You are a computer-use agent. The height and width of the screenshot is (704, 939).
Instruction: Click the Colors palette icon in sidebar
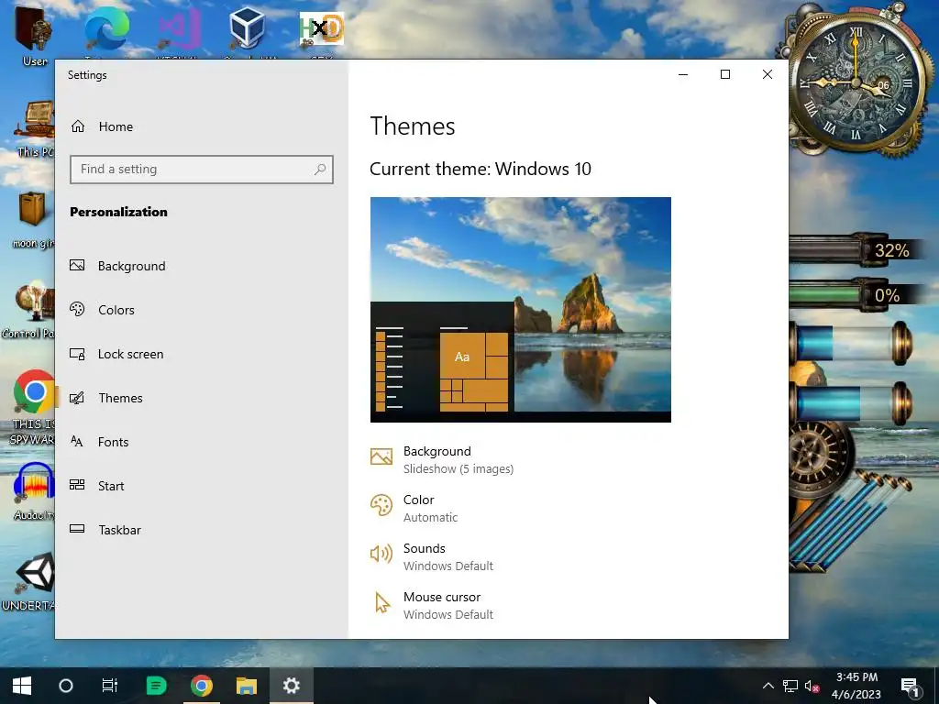pyautogui.click(x=77, y=309)
